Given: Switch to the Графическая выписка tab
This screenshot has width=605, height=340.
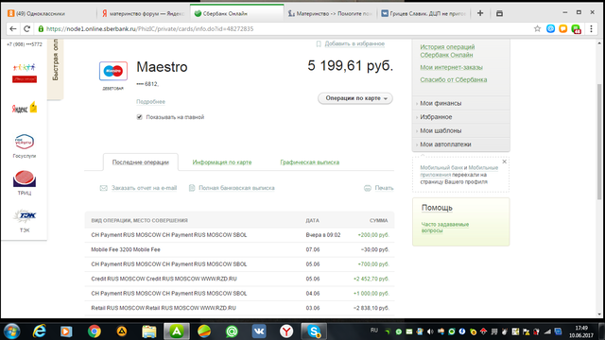Looking at the screenshot, I should click(310, 162).
